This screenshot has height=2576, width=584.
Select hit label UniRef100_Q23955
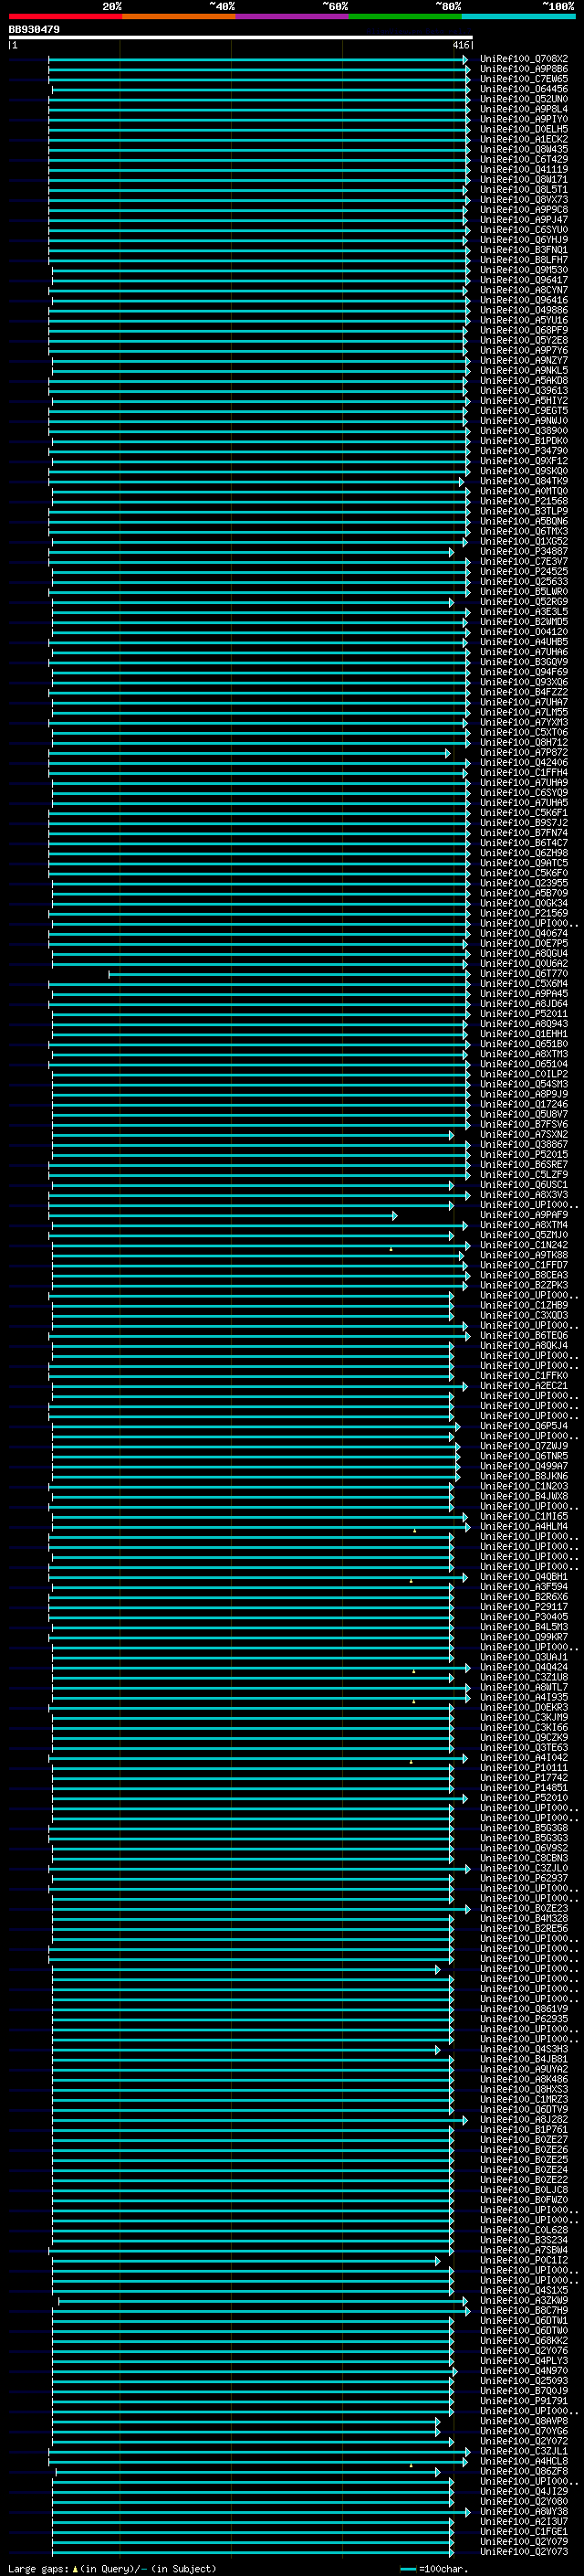(523, 883)
